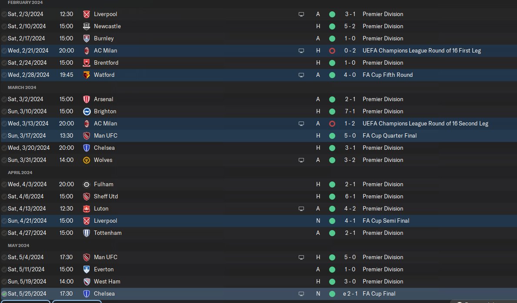The image size is (517, 303).
Task: Select the Sheff Utd 6 - 1 fixture row
Action: click(258, 197)
